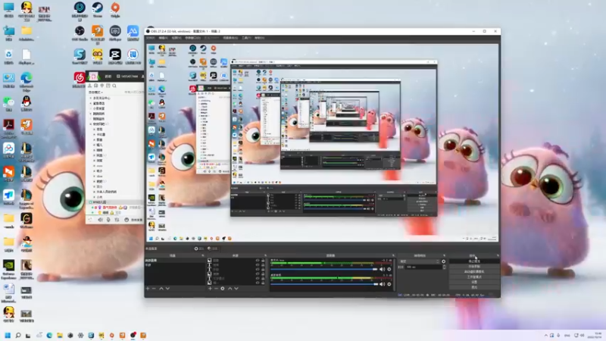The width and height of the screenshot is (606, 341).
Task: Open transition properties gear in Scene Transitions
Action: 444,261
